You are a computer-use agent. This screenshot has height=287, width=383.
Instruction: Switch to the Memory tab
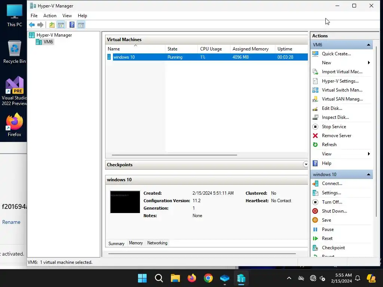pos(136,243)
